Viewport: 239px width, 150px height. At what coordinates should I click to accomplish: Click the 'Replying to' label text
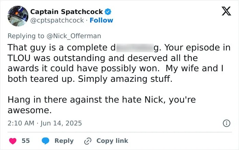tap(26, 36)
